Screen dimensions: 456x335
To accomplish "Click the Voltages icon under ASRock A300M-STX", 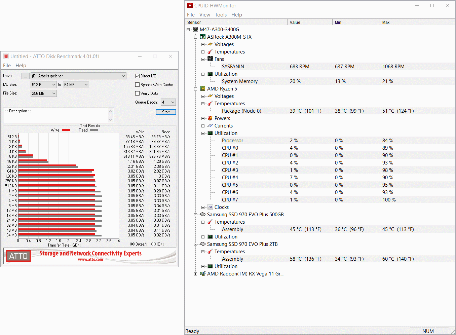I will click(x=210, y=44).
